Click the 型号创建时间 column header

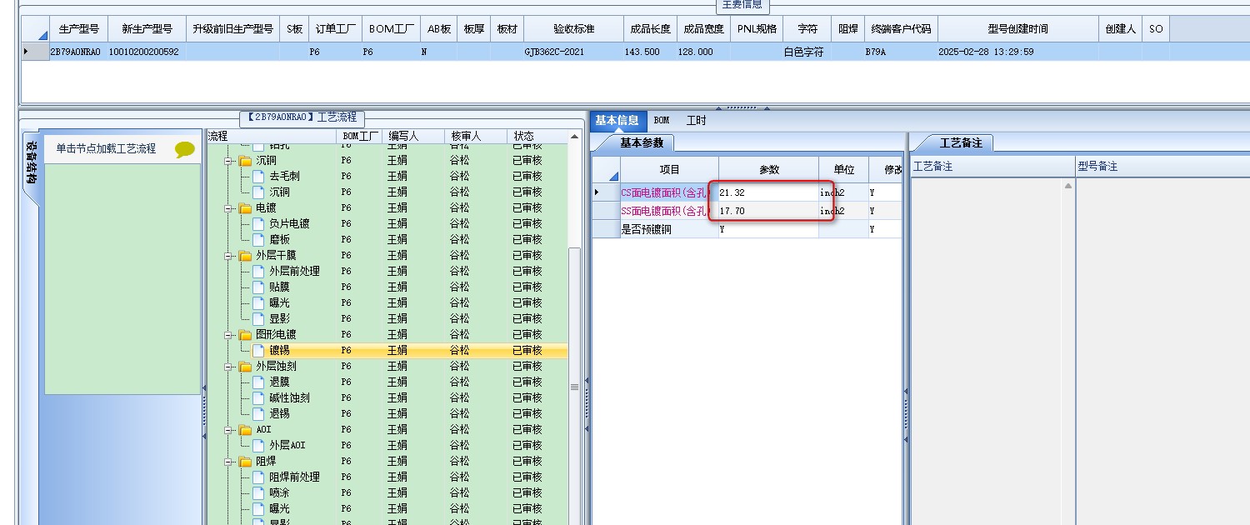coord(1017,29)
